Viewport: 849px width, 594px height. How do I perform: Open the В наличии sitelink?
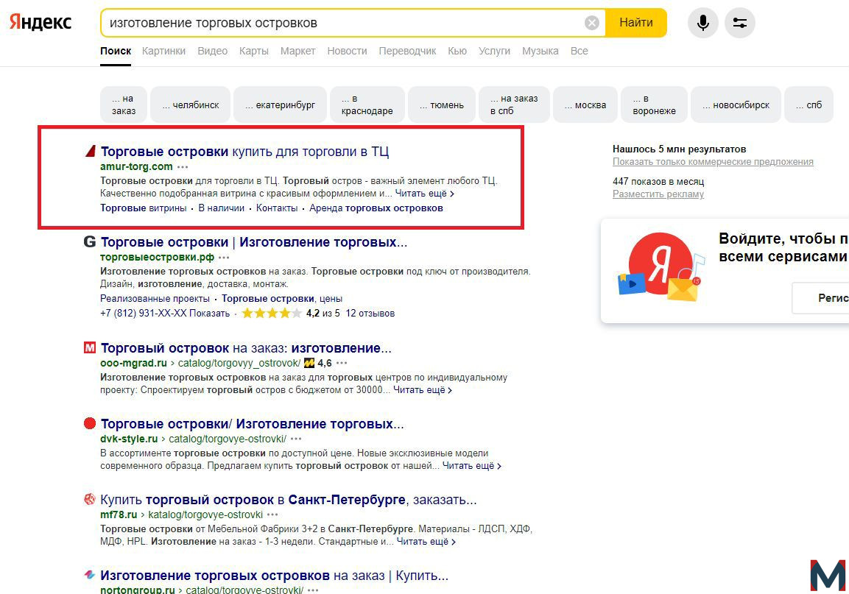click(x=222, y=208)
